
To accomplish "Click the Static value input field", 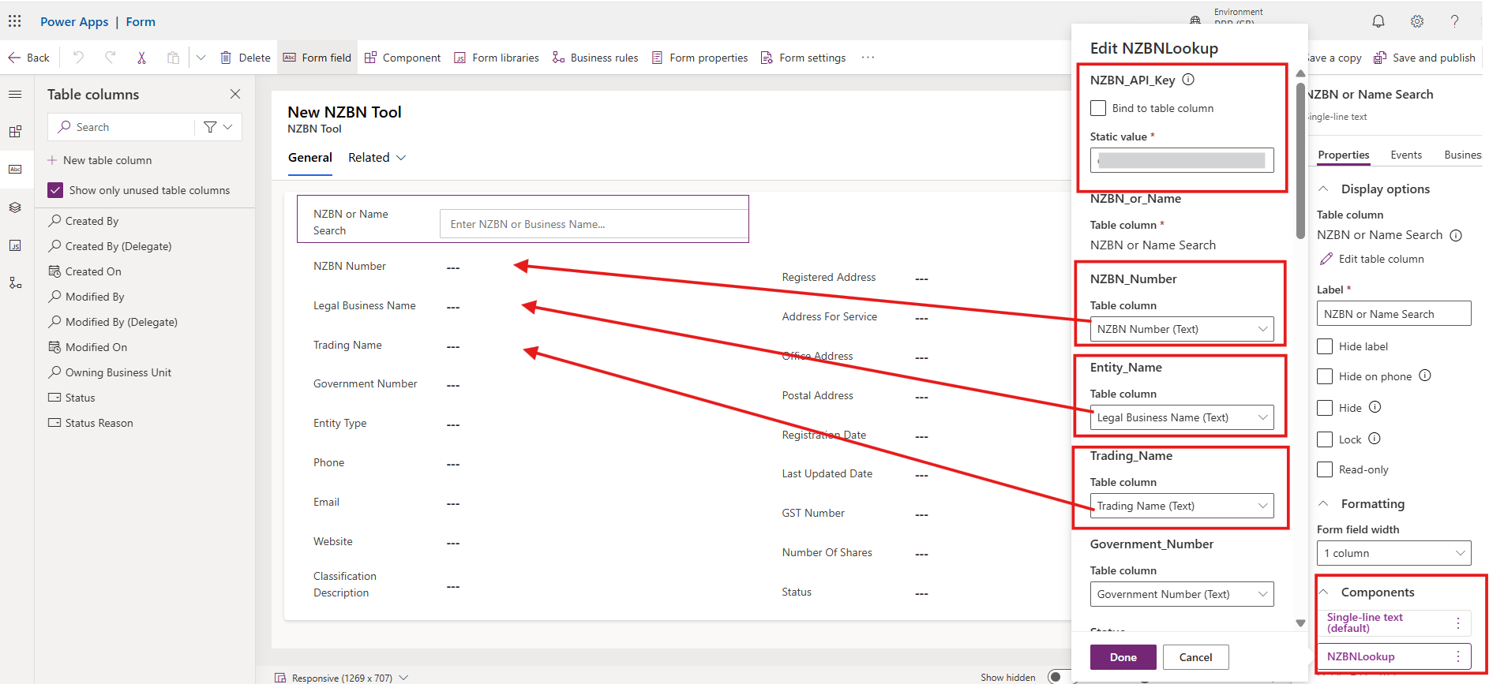I will coord(1182,160).
